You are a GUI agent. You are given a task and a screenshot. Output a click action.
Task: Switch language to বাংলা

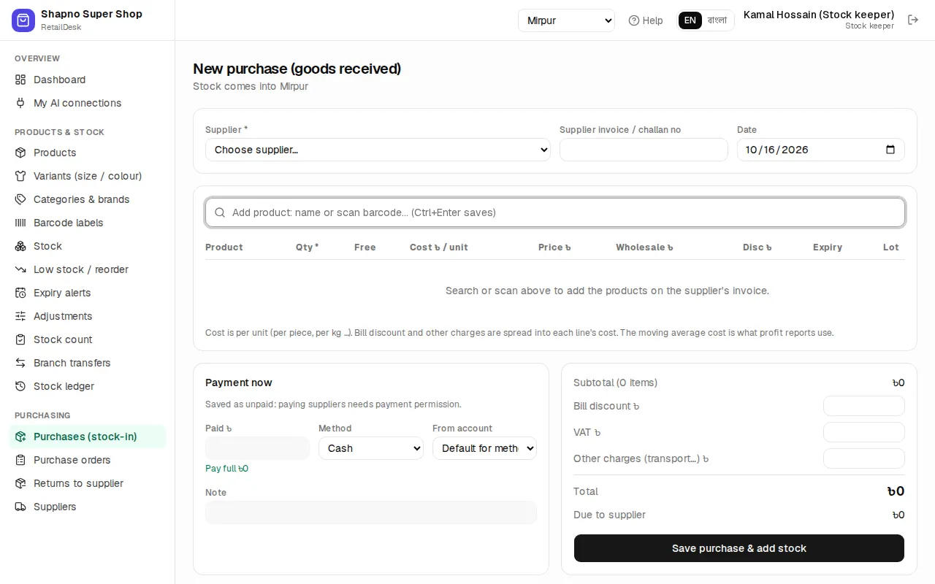[717, 20]
